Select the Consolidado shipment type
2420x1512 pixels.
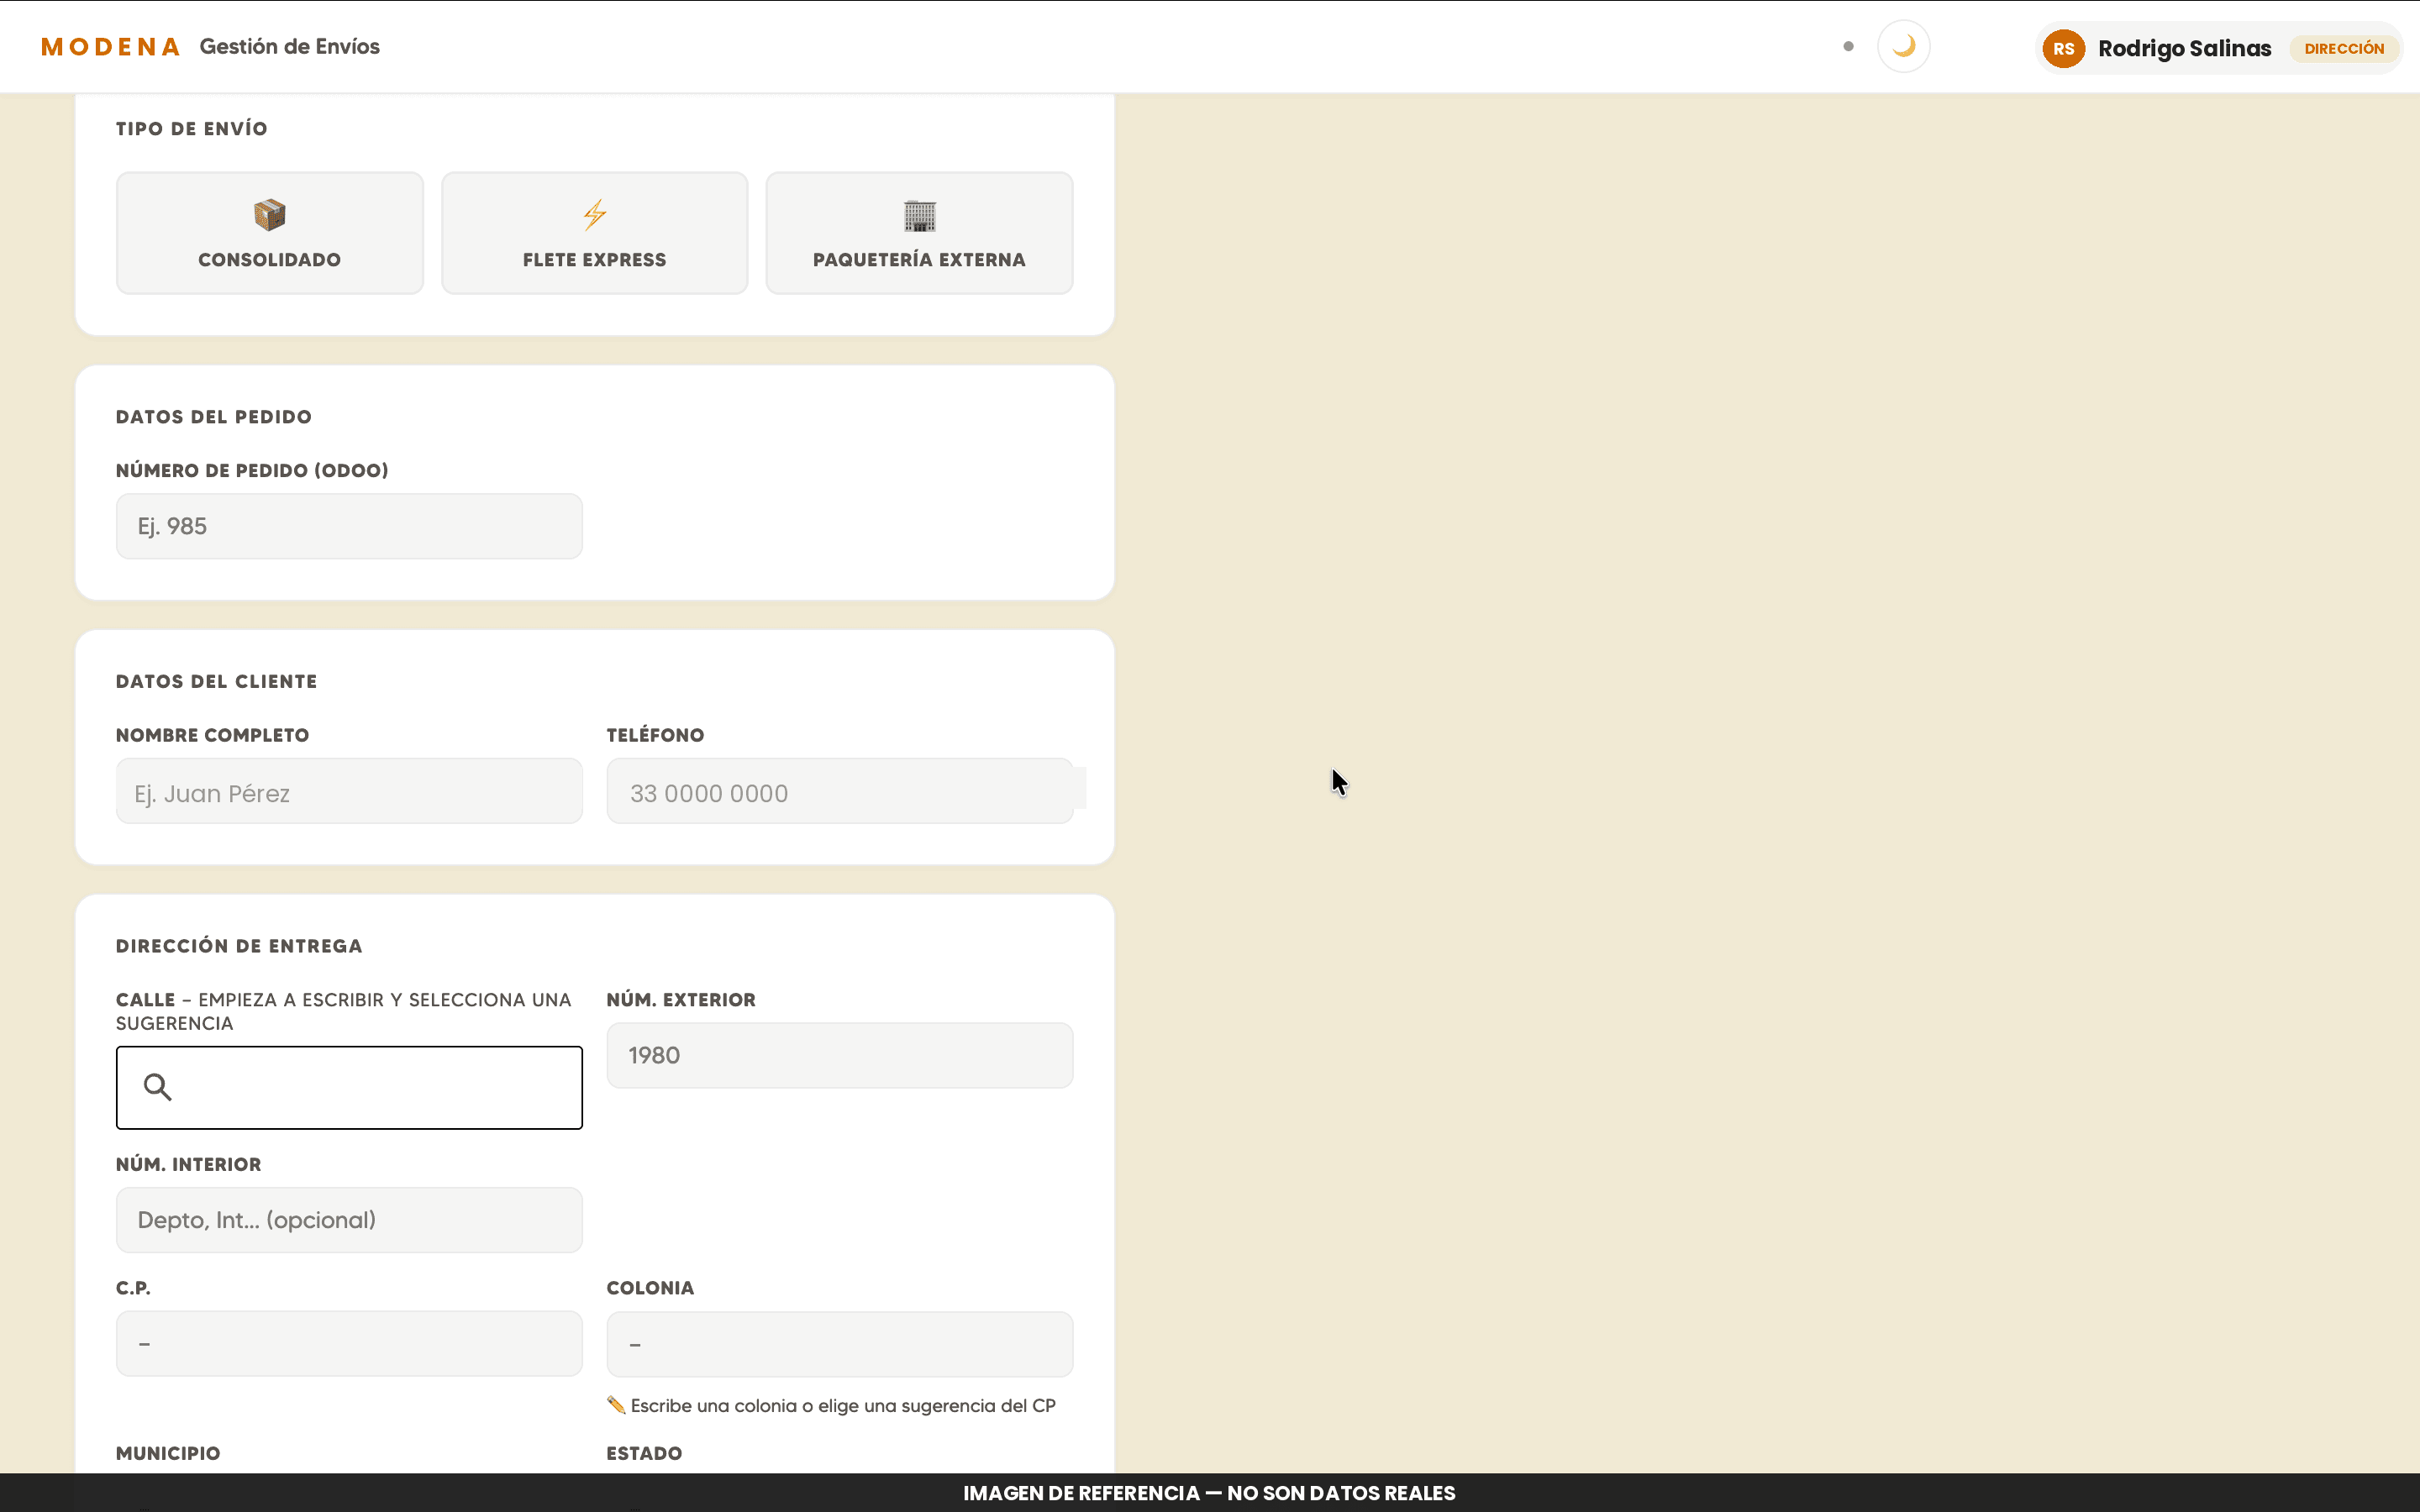[269, 233]
